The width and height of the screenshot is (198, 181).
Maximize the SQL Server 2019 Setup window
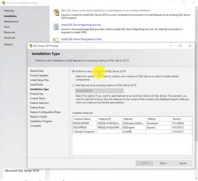coord(180,46)
